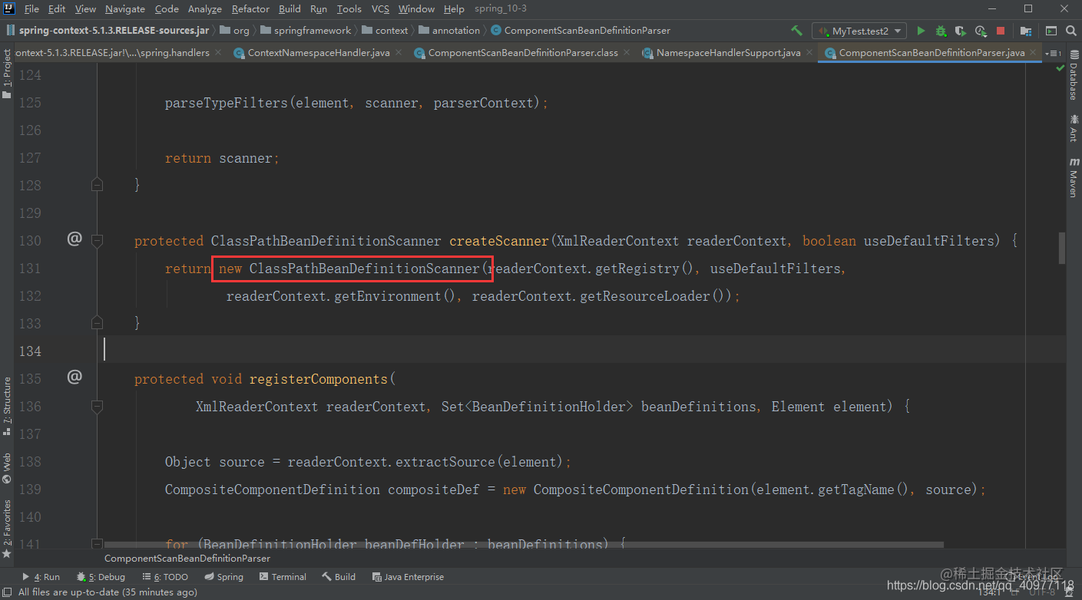Switch to ContextNamespaceHandler.java tab
Image resolution: width=1082 pixels, height=600 pixels.
point(318,53)
